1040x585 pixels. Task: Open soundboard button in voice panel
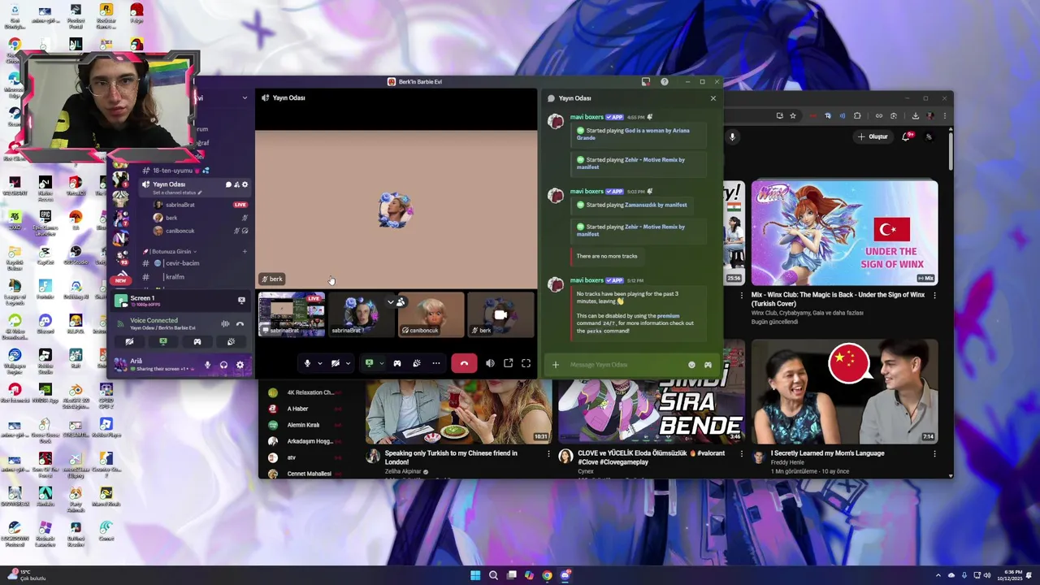tap(231, 342)
